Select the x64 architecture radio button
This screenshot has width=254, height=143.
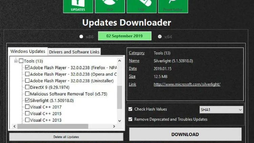160,37
